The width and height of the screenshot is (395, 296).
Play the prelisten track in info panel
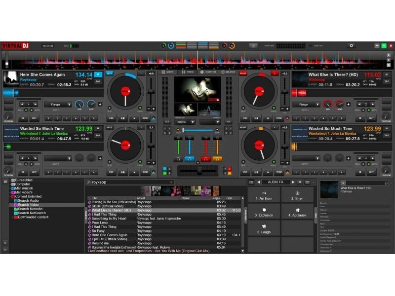point(343,183)
